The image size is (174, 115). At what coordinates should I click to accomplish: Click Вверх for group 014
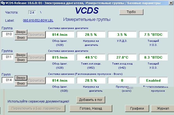coord(21,78)
